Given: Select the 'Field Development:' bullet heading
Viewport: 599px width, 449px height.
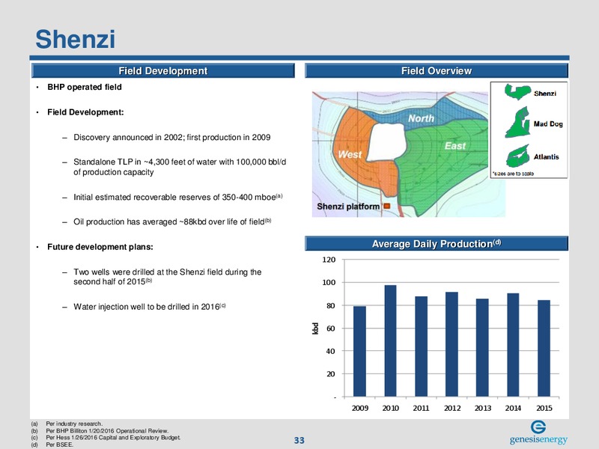Looking at the screenshot, I should point(85,112).
